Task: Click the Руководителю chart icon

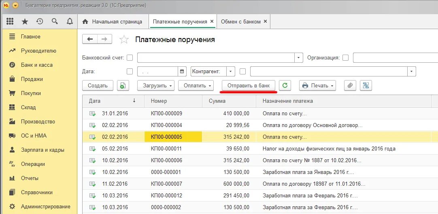Action: (x=12, y=51)
